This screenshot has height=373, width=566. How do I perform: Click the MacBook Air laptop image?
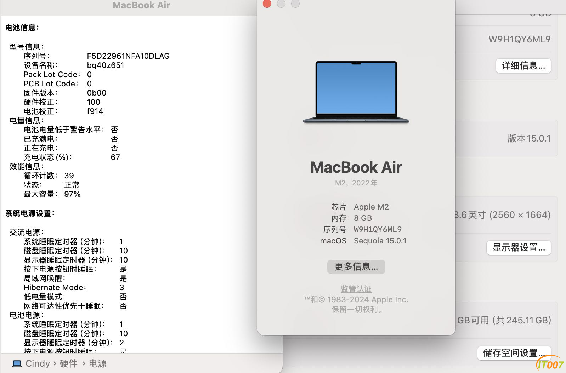[356, 92]
